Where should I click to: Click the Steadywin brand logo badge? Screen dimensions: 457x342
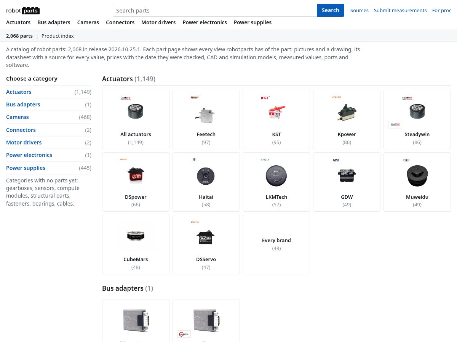(395, 125)
